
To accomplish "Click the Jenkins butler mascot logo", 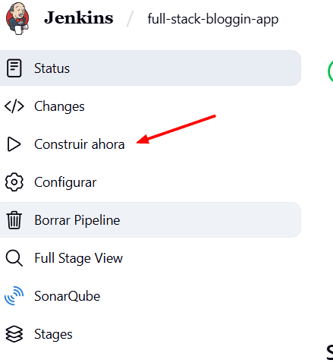I will pyautogui.click(x=17, y=18).
